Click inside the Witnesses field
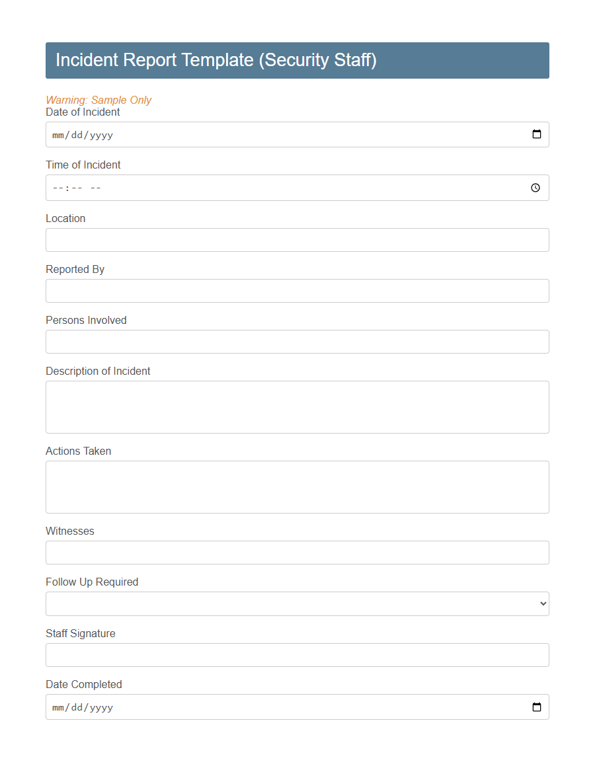Screen dimensions: 595x774 [297, 553]
